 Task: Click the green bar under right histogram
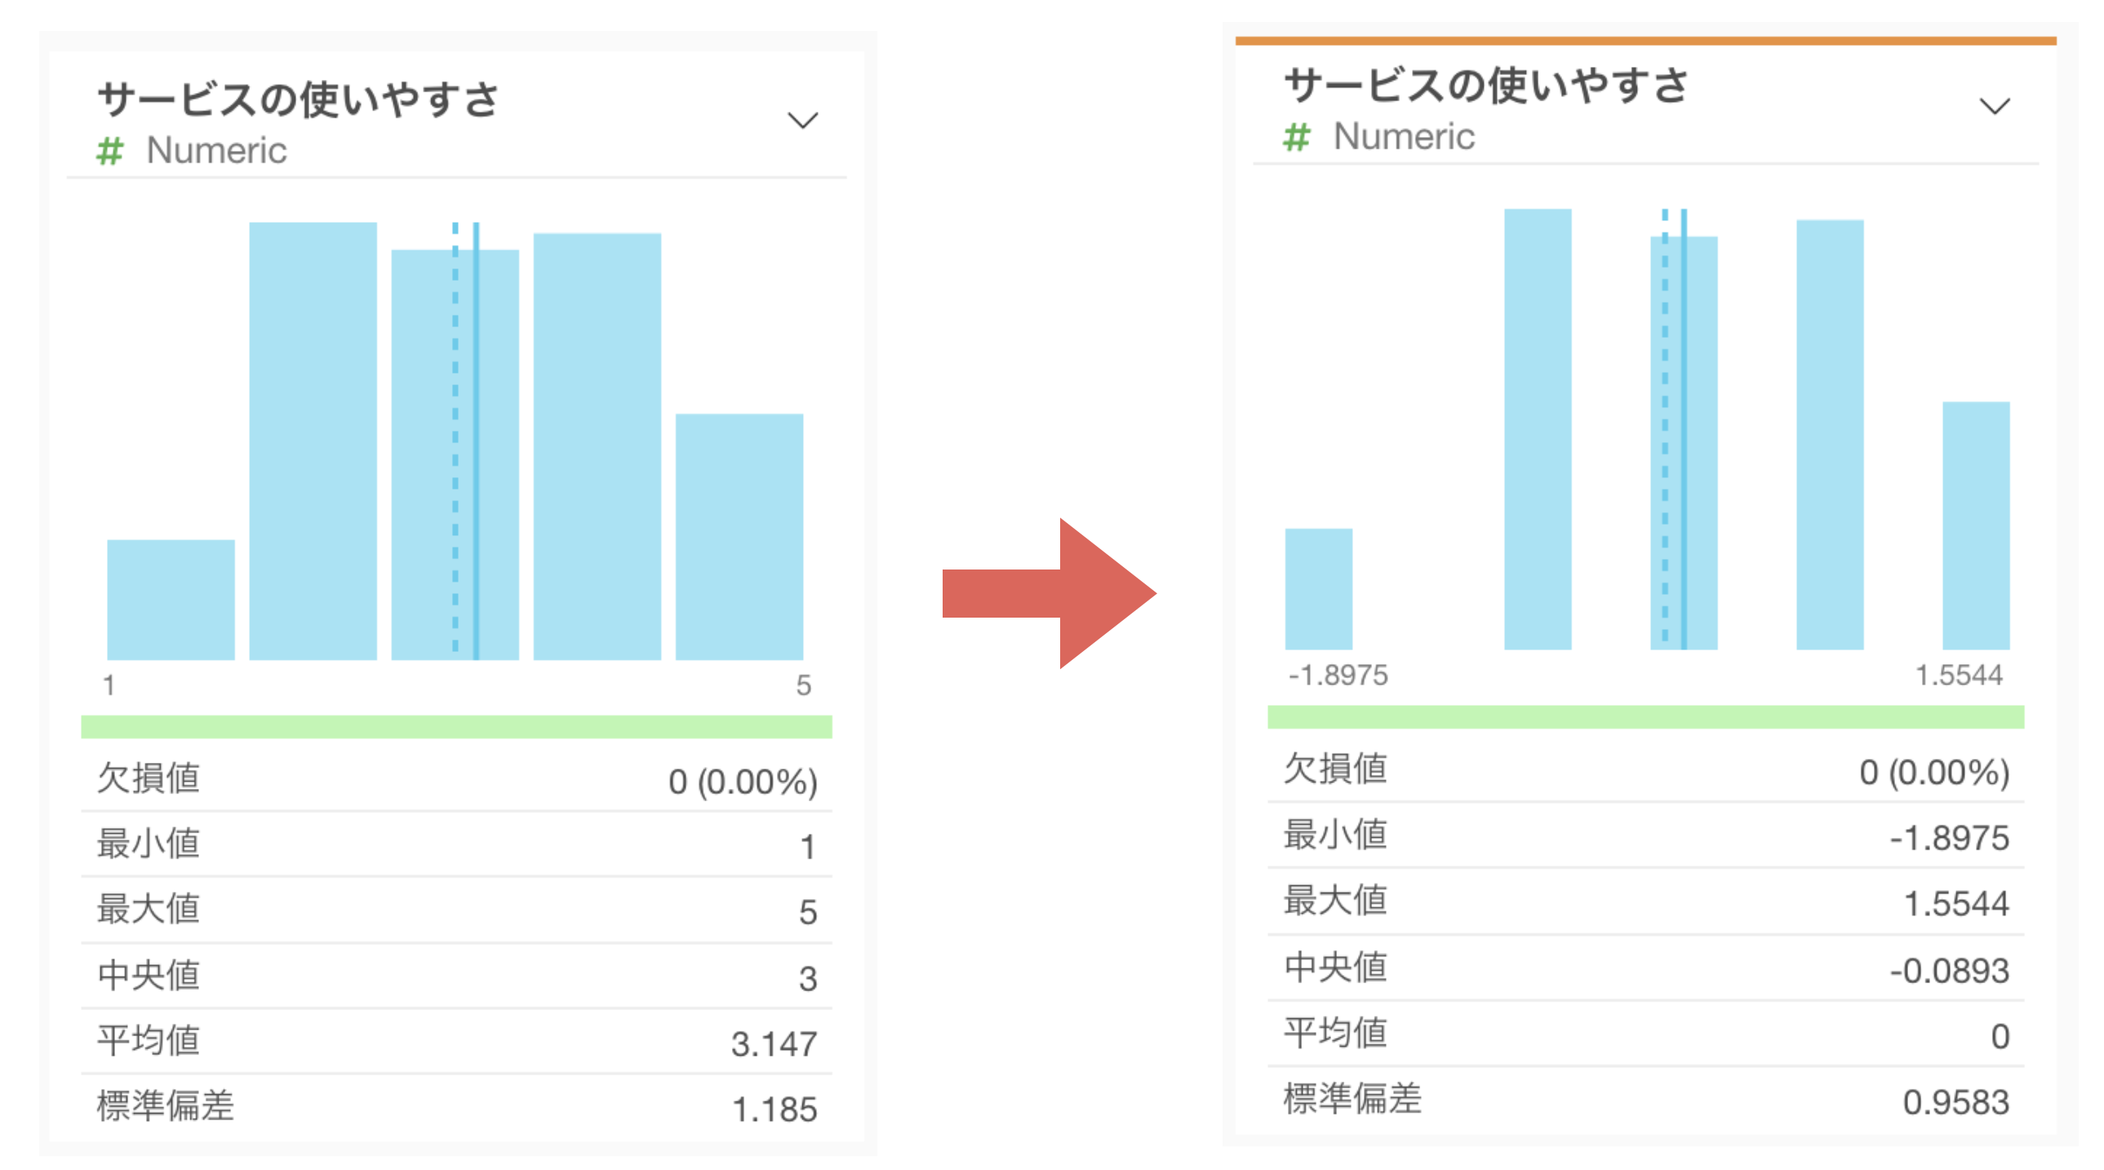pos(1645,717)
